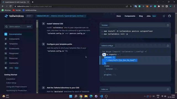The height and width of the screenshot is (99, 177).
Task: Click the 'npx tailwindcss init -p' command
Action: [x=116, y=34]
